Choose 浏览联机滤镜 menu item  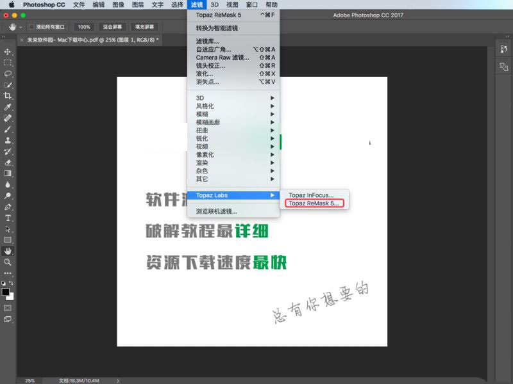pos(233,212)
